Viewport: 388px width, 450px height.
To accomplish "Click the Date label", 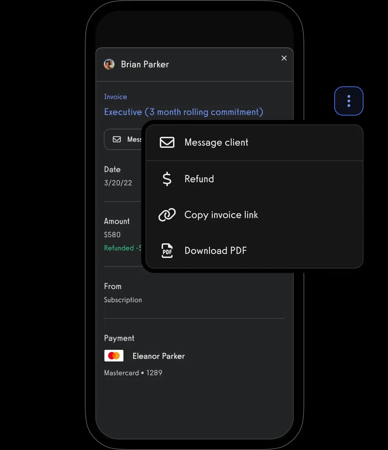I will 112,169.
